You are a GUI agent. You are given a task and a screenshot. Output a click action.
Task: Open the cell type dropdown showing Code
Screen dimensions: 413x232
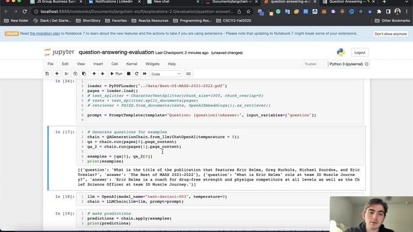tap(166, 74)
